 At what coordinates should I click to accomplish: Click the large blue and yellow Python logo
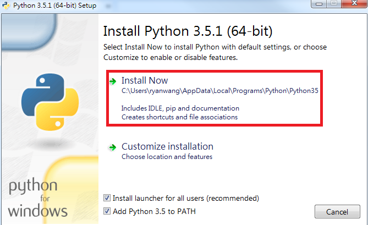tap(50, 102)
